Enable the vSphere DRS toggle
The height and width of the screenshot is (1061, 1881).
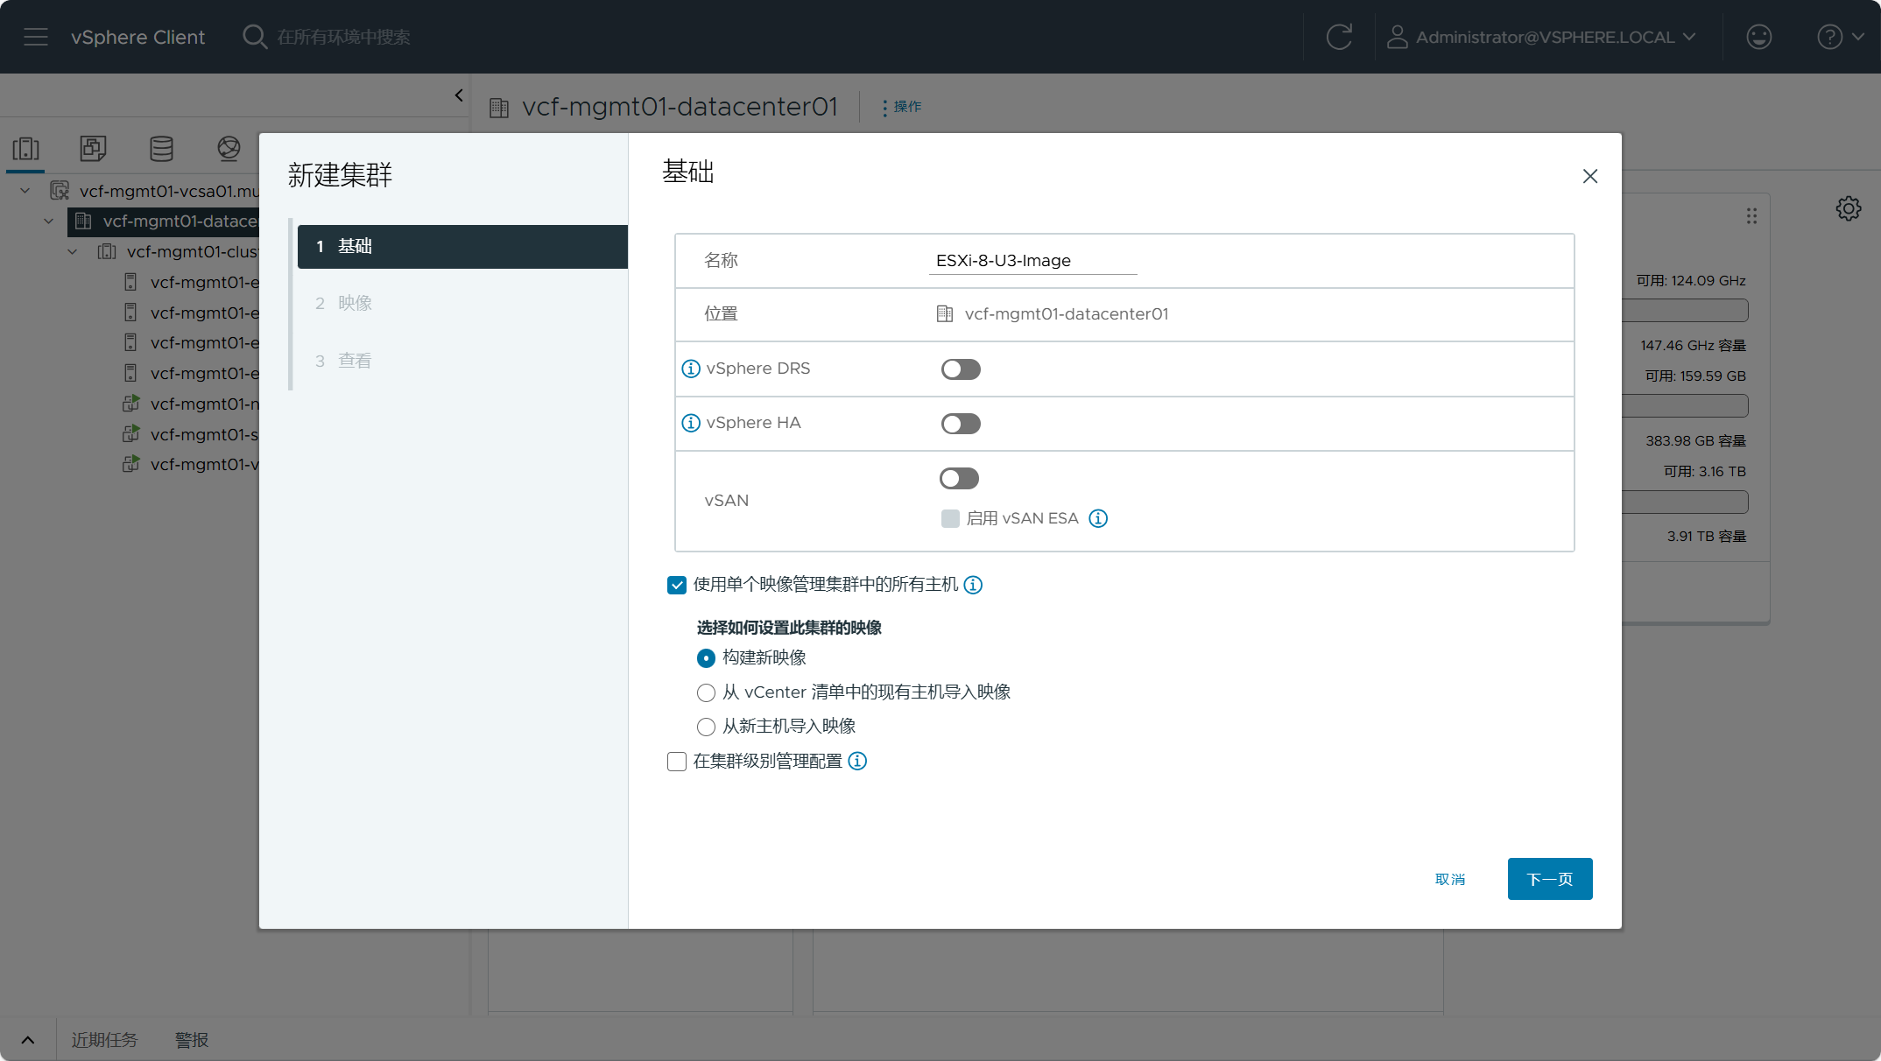click(961, 369)
